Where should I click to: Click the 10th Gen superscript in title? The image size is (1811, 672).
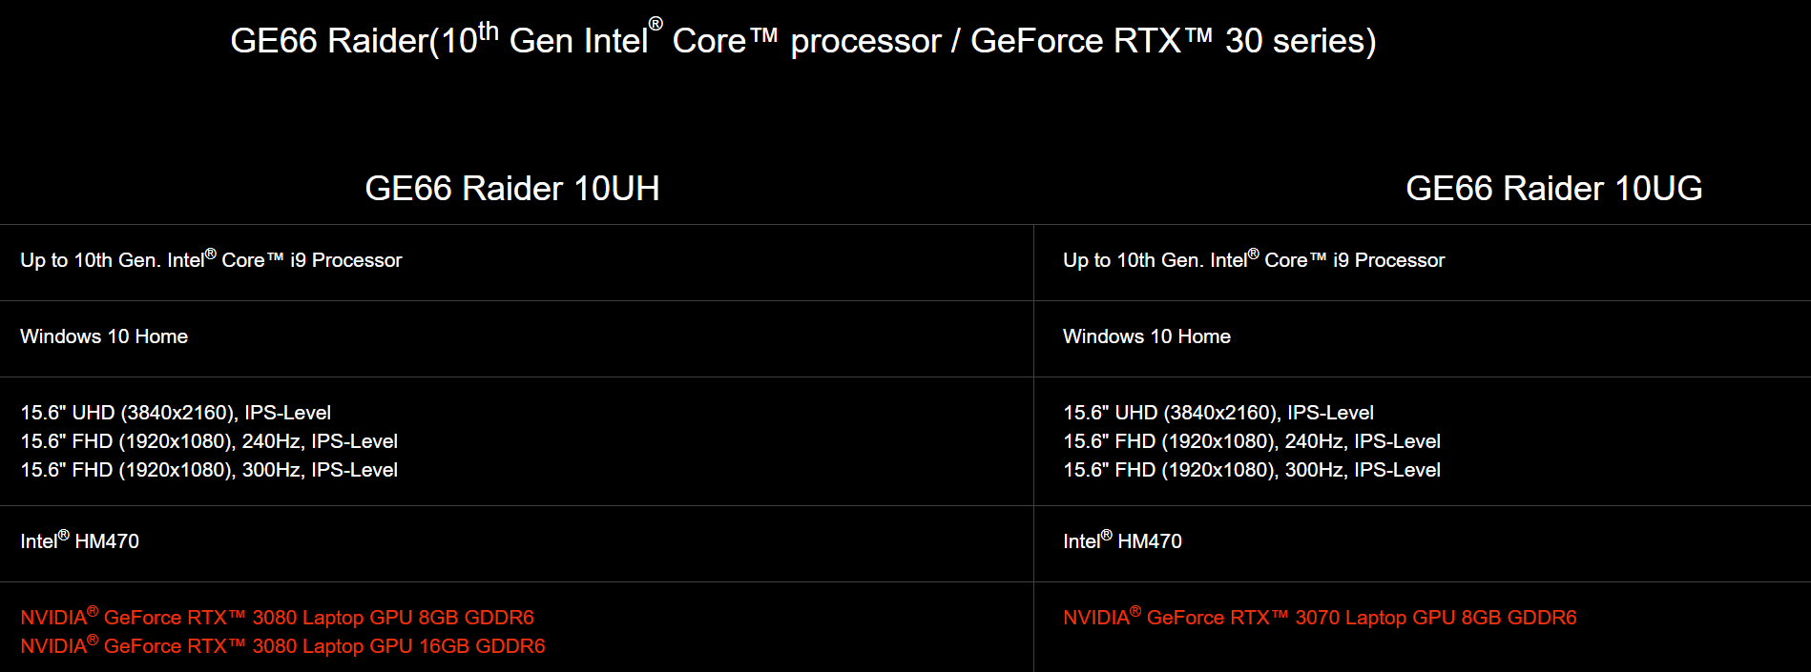click(x=489, y=30)
